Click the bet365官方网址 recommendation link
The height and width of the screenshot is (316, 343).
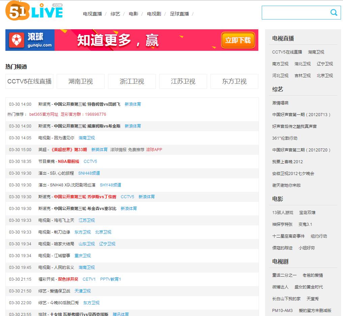(44, 114)
